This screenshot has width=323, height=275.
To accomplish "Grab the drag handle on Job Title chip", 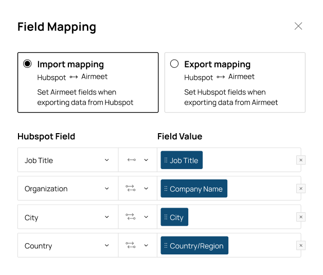I will [x=166, y=160].
